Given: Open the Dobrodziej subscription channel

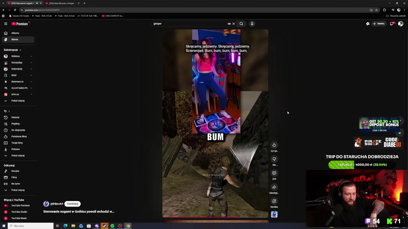Looking at the screenshot, I should coord(18,69).
